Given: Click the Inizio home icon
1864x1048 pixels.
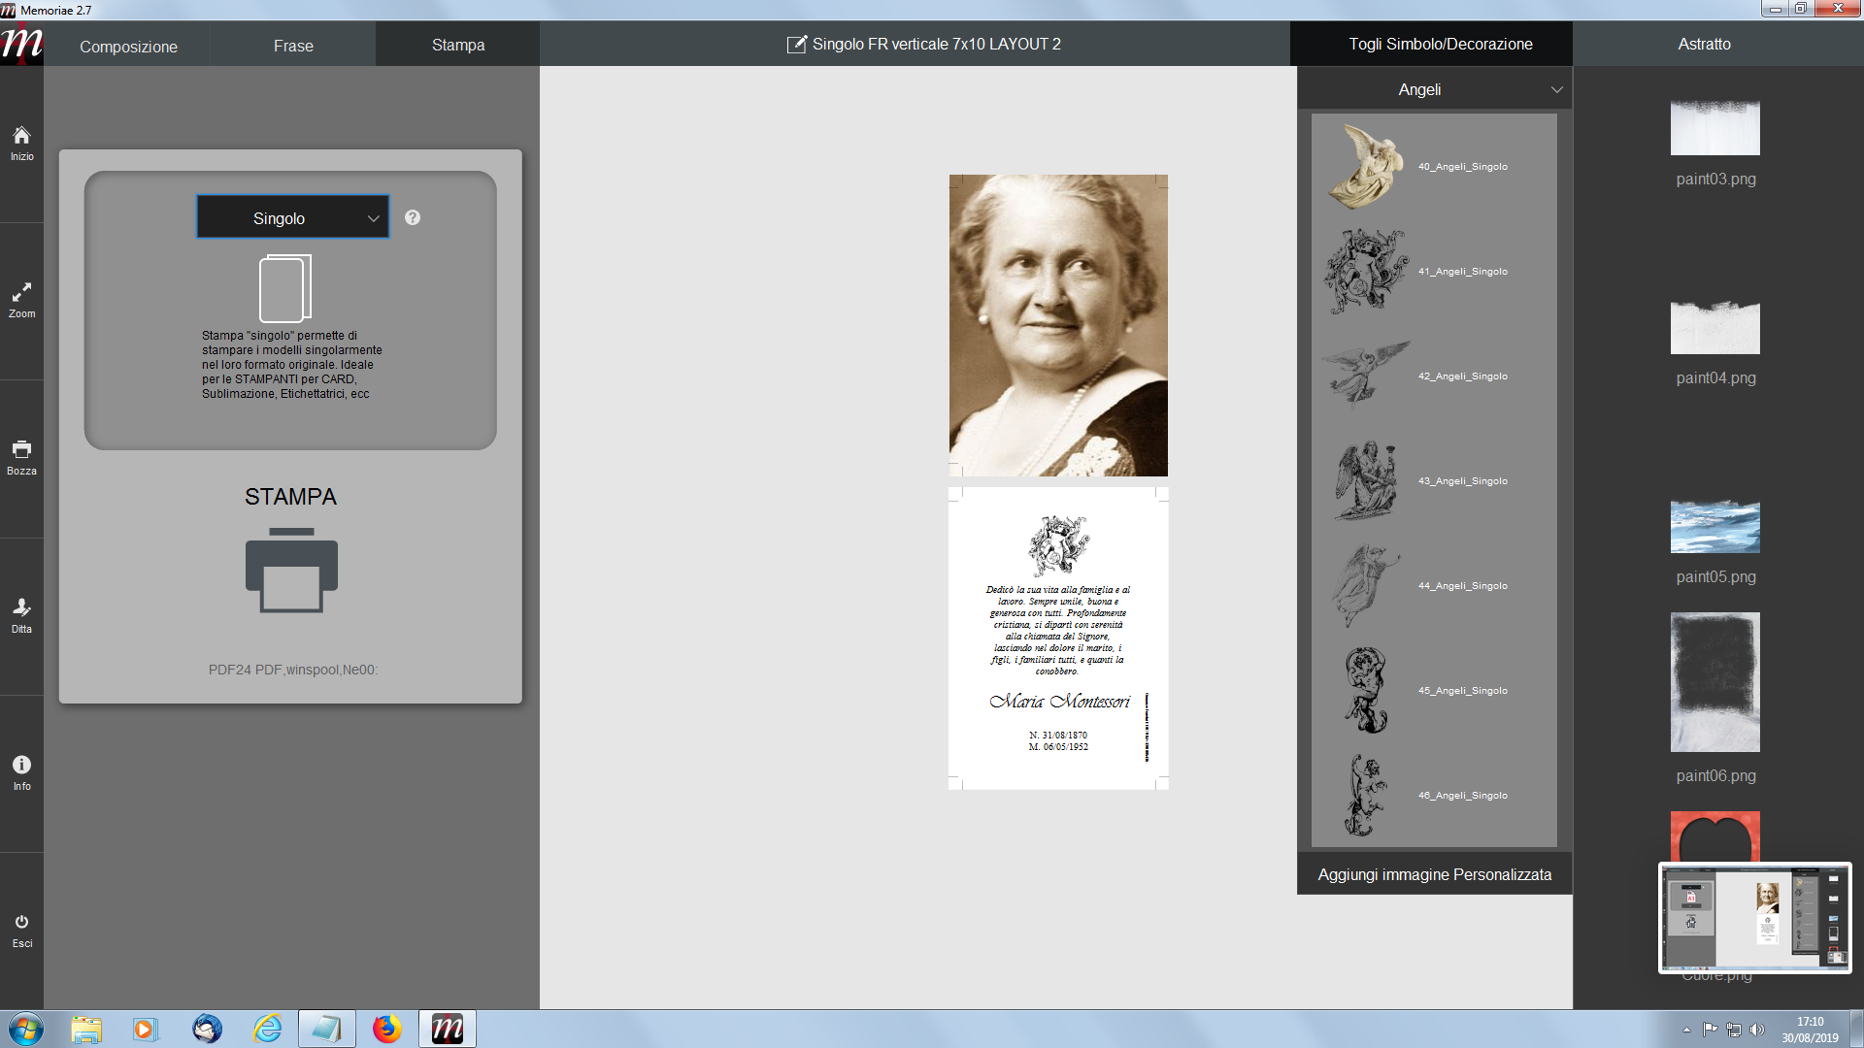Looking at the screenshot, I should (21, 136).
